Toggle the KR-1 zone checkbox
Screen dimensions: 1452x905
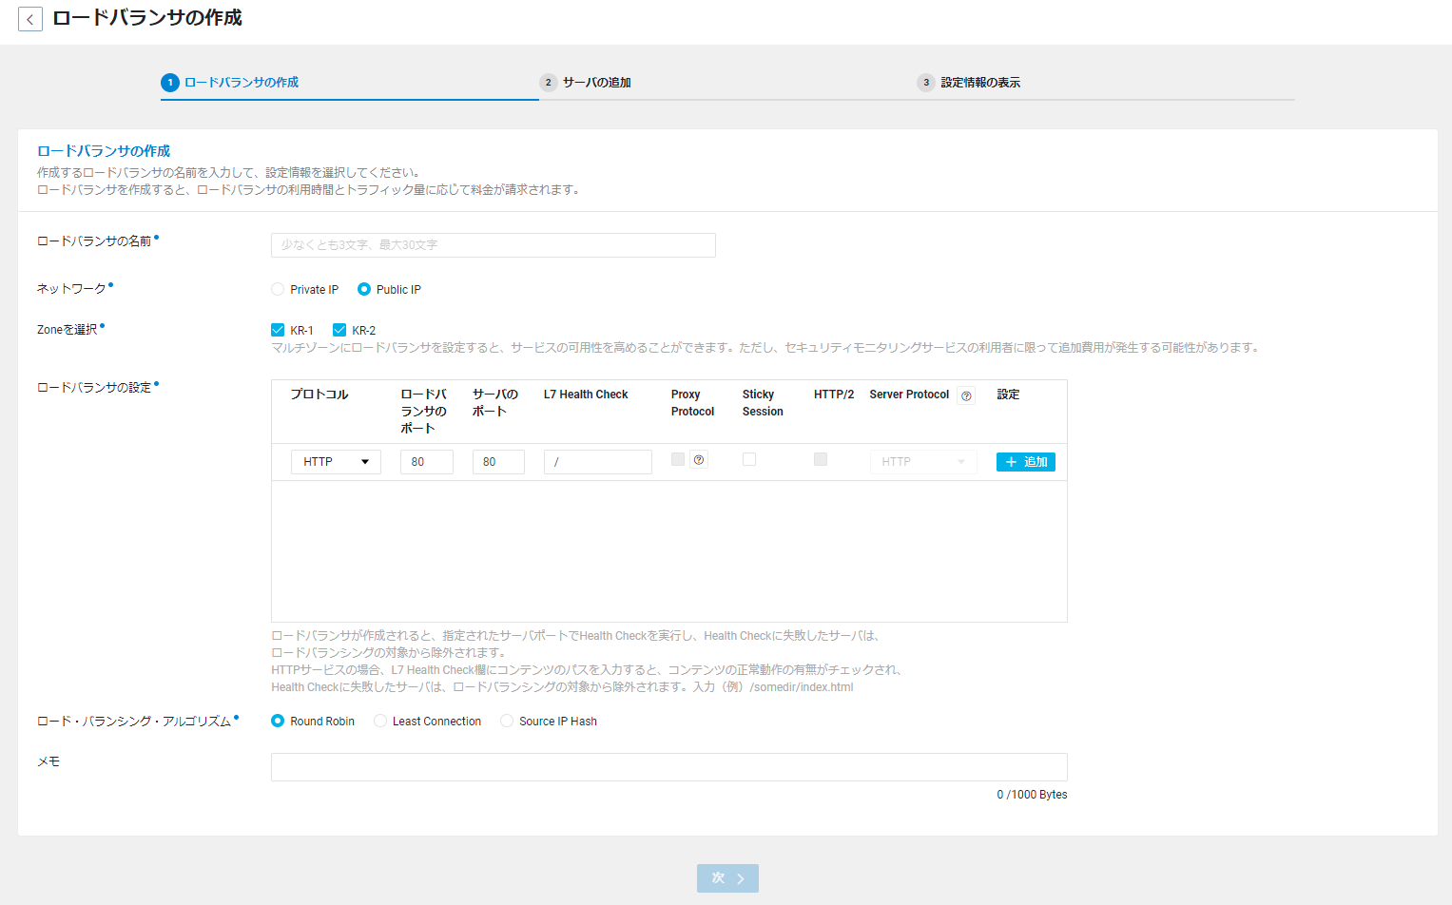tap(278, 330)
